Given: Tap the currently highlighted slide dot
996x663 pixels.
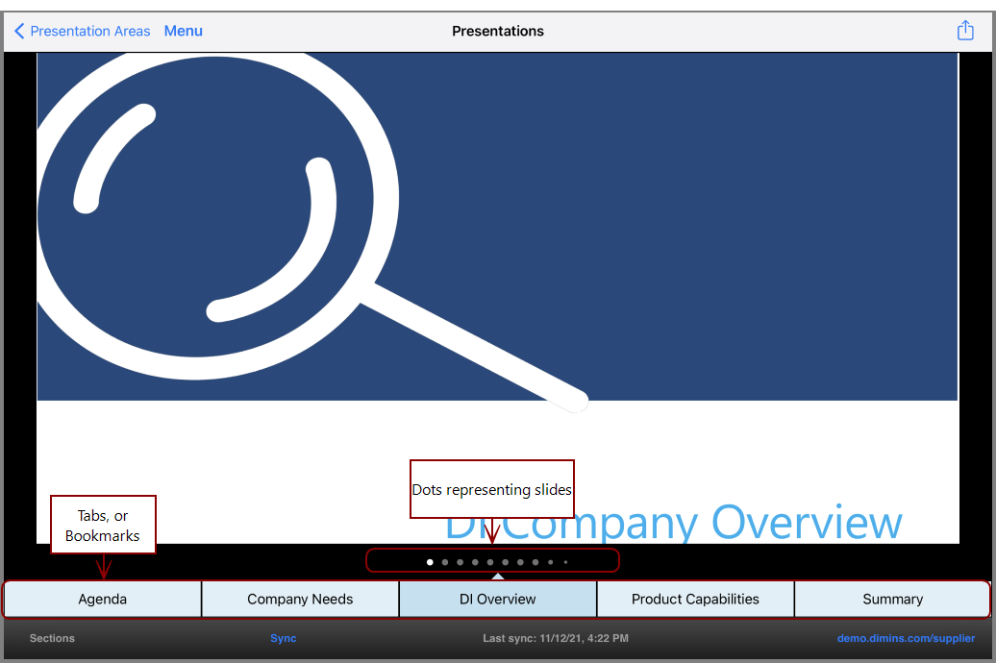Looking at the screenshot, I should (430, 561).
